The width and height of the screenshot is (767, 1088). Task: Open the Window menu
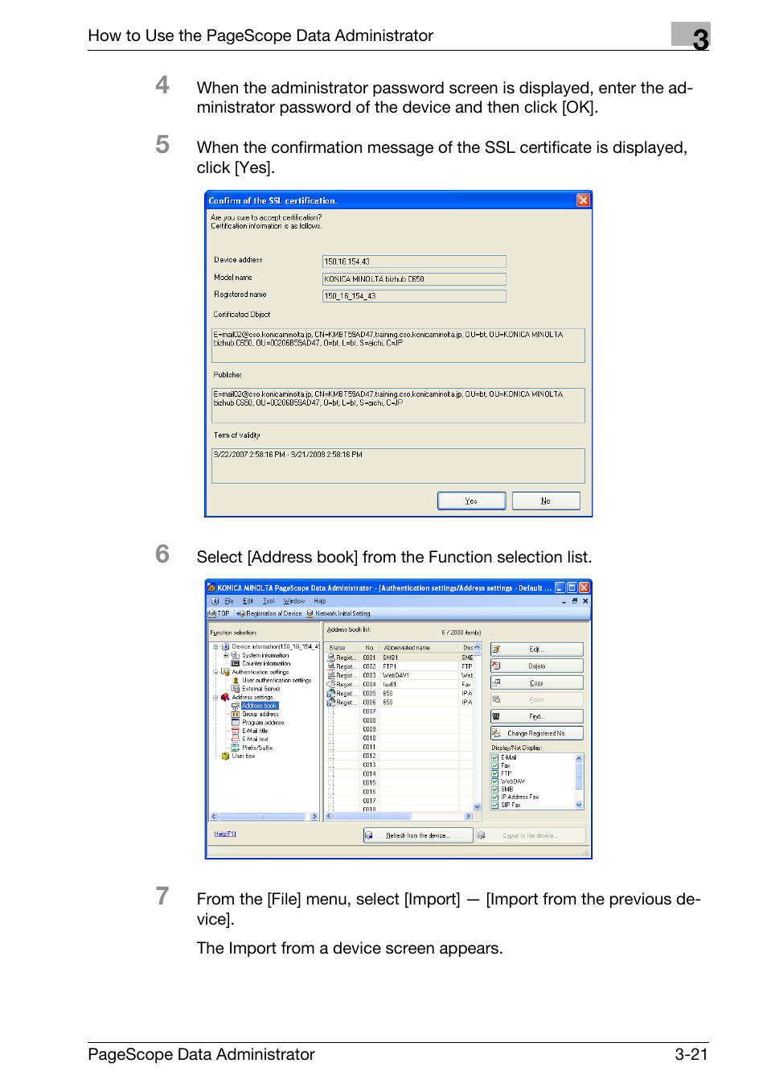294,601
